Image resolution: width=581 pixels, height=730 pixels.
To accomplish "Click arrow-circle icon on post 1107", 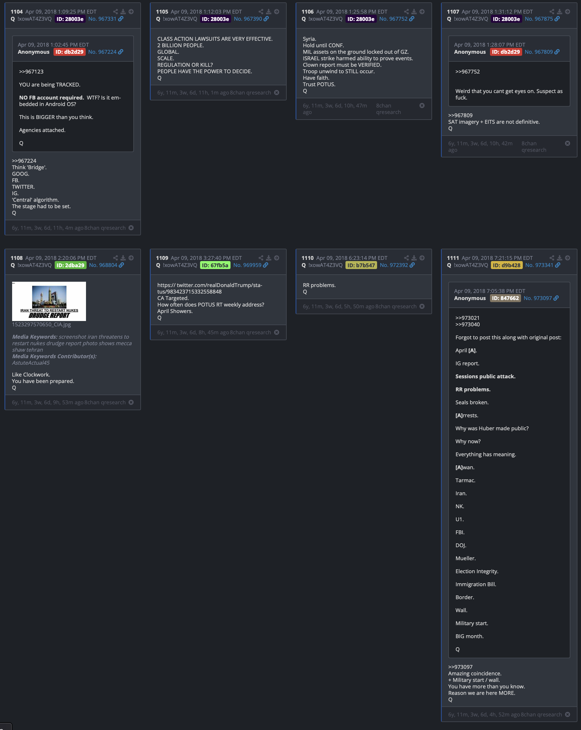I will 568,12.
